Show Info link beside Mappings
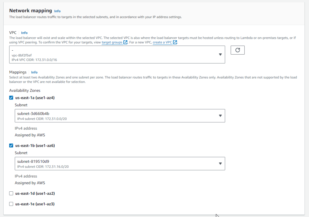Image resolution: width=309 pixels, height=217 pixels. (x=34, y=72)
